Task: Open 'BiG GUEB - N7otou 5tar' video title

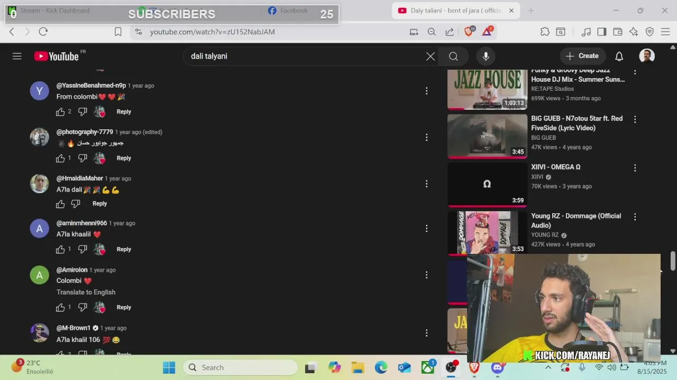Action: click(x=577, y=123)
